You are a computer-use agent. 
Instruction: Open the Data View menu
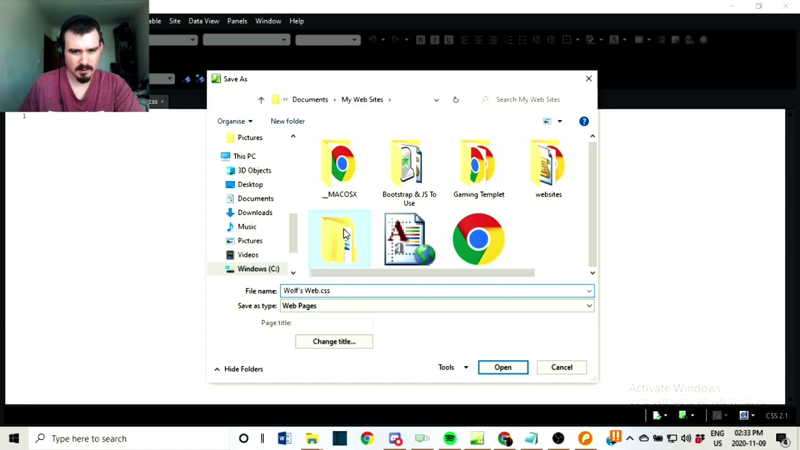pos(204,21)
